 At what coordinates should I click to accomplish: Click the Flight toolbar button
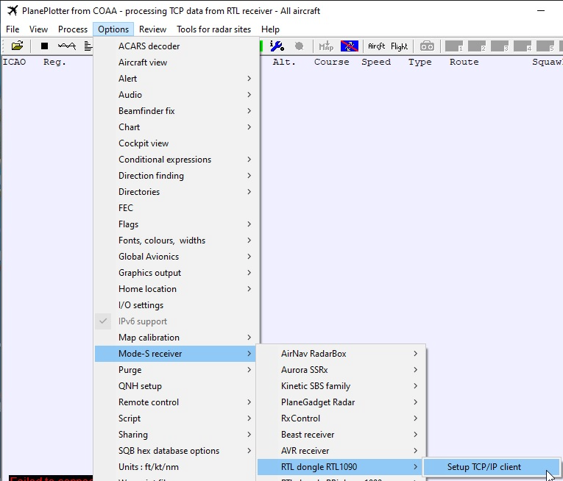400,46
